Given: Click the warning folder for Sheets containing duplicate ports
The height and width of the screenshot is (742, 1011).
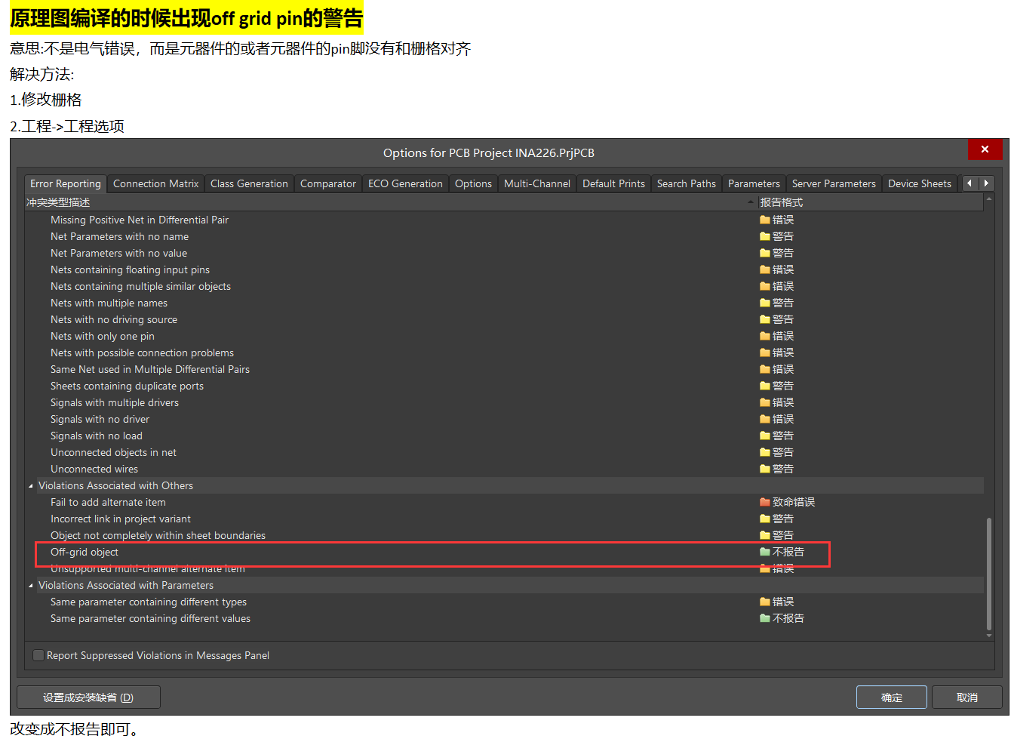Looking at the screenshot, I should [765, 386].
